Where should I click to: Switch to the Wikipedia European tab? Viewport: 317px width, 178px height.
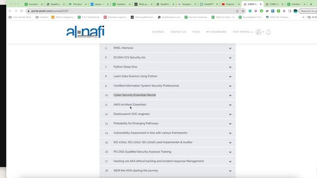point(187,4)
